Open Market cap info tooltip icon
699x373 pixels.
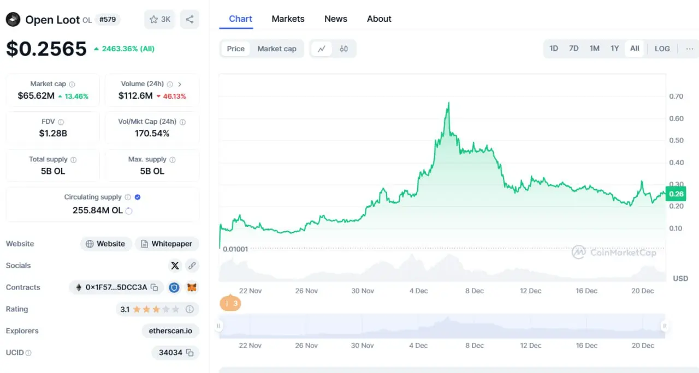click(72, 84)
